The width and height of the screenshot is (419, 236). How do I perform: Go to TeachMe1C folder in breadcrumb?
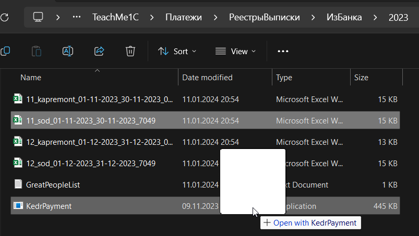pyautogui.click(x=115, y=17)
